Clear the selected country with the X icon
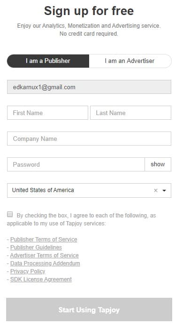183x325 pixels. pyautogui.click(x=156, y=191)
